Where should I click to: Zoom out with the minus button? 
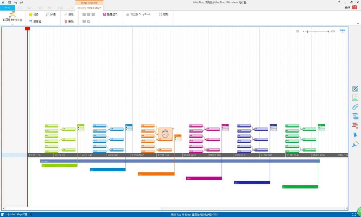click(x=303, y=32)
